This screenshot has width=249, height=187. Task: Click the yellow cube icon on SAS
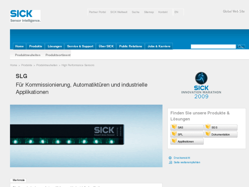174,127
